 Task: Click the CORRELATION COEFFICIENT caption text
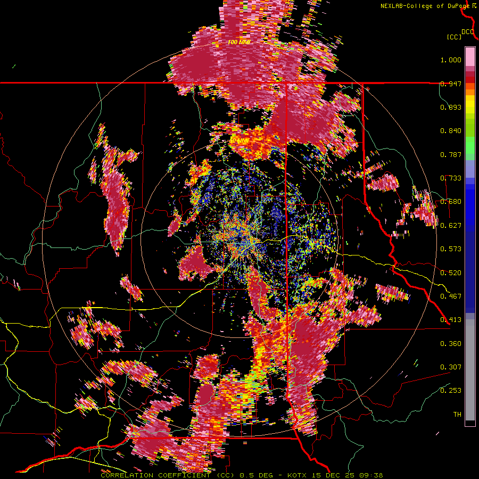[x=155, y=475]
